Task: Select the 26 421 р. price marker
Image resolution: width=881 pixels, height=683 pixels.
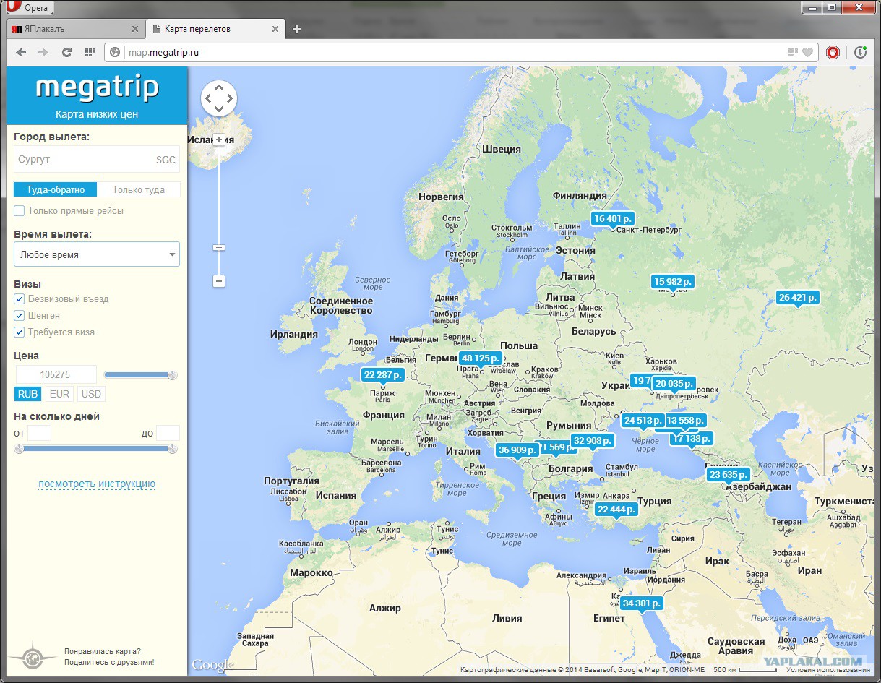Action: [x=798, y=297]
